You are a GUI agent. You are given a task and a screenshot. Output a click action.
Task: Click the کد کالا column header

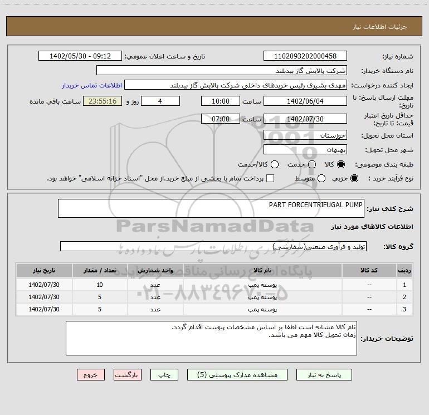[369, 270]
